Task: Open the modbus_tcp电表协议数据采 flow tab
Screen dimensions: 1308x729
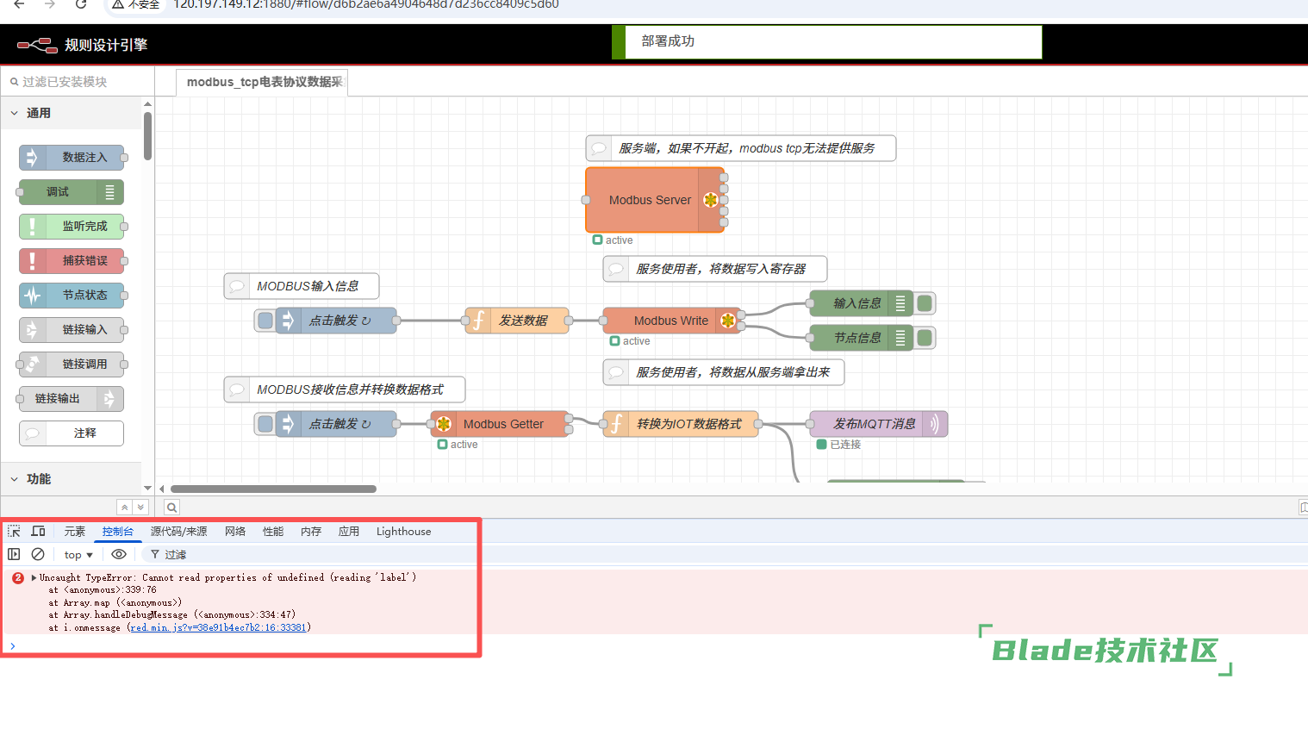Action: 264,82
